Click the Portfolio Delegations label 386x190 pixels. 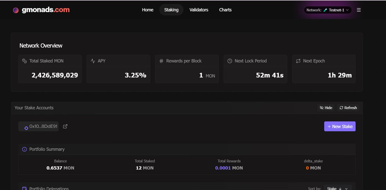(49, 188)
